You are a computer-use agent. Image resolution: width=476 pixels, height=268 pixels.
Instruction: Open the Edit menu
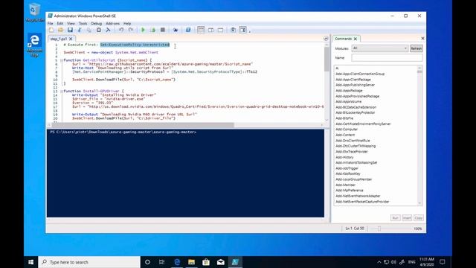point(60,23)
